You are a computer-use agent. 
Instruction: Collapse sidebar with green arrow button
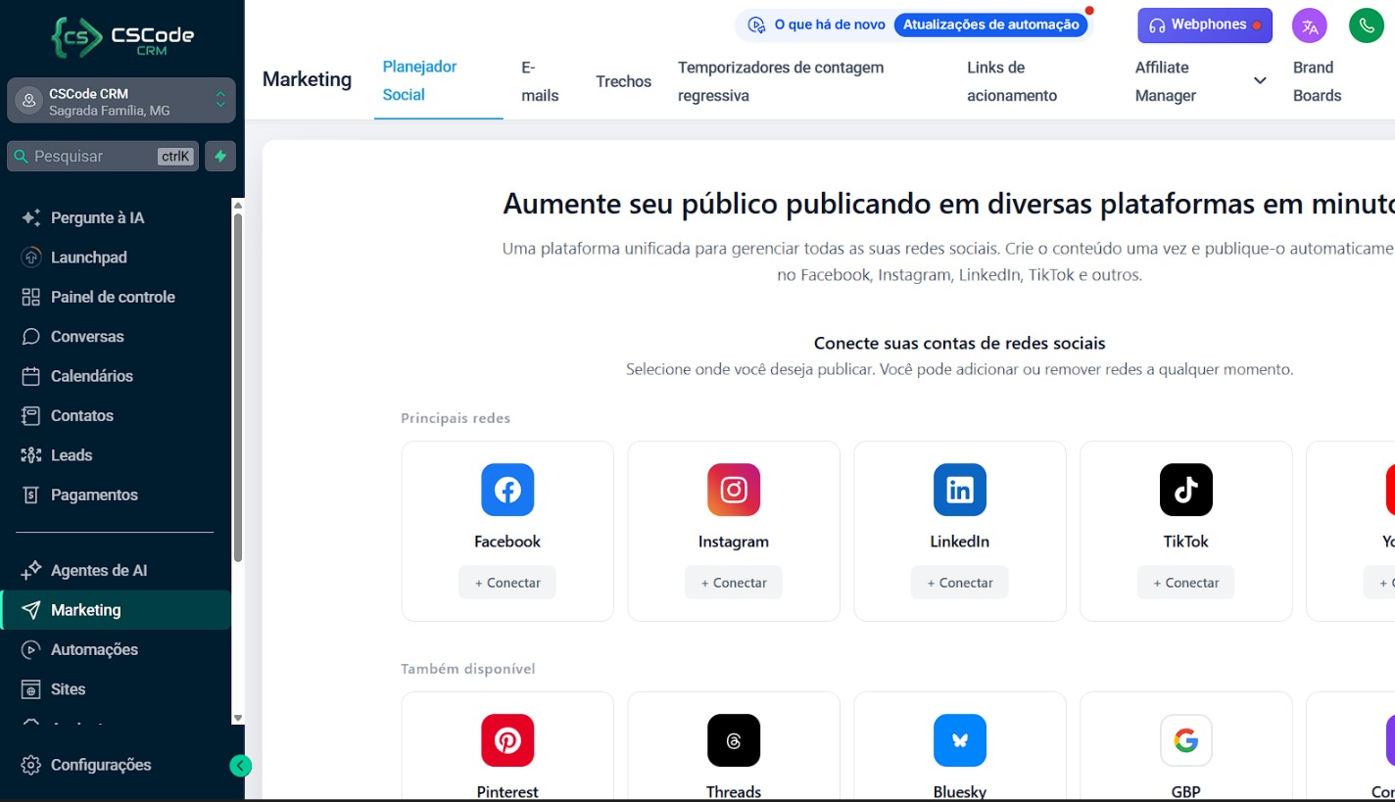point(240,766)
